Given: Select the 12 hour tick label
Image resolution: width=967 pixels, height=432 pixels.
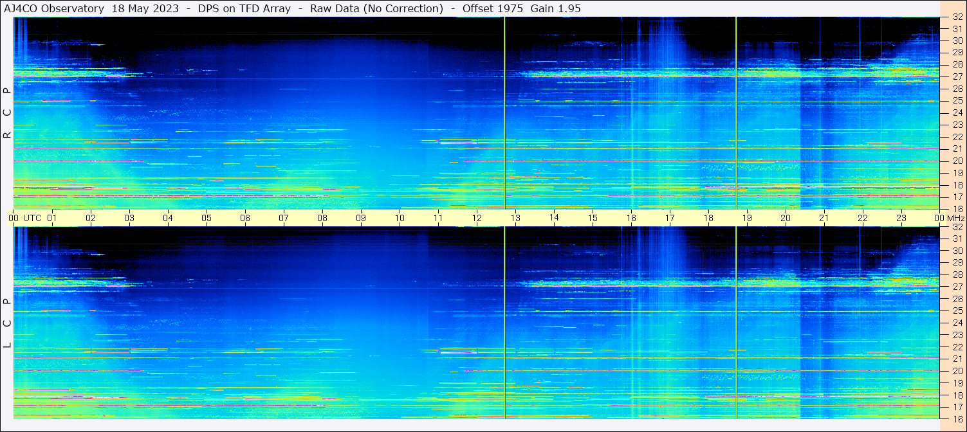Looking at the screenshot, I should (477, 218).
